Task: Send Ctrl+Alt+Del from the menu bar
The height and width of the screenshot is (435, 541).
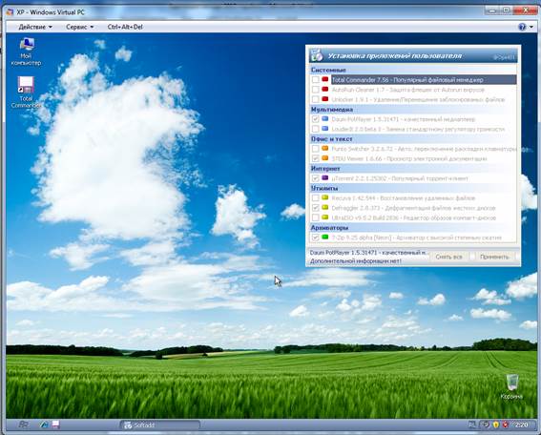Action: point(125,27)
